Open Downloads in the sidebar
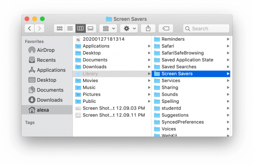 [x=47, y=100]
